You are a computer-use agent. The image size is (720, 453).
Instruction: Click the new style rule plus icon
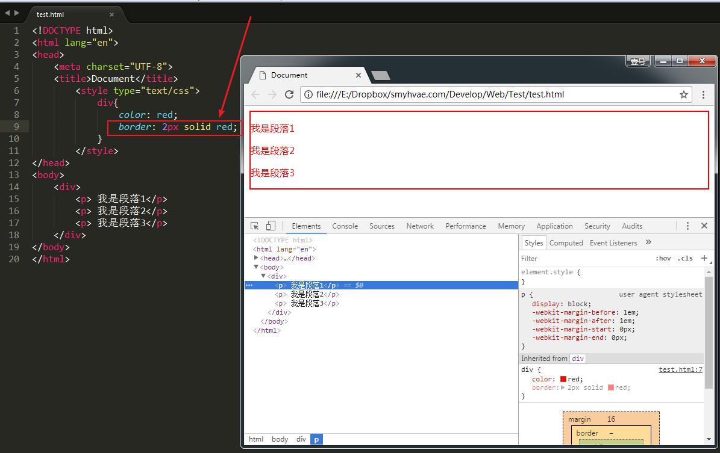(x=704, y=258)
